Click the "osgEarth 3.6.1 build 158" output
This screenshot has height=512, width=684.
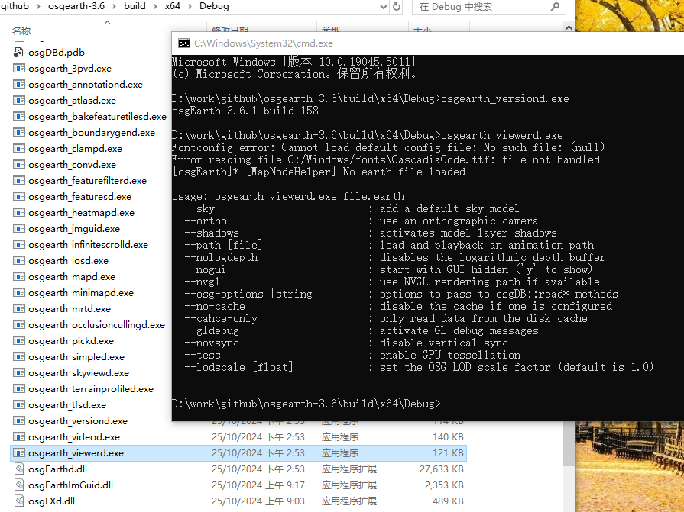245,111
